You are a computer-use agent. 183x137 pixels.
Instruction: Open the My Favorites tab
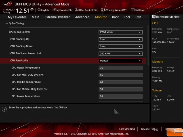[17, 17]
